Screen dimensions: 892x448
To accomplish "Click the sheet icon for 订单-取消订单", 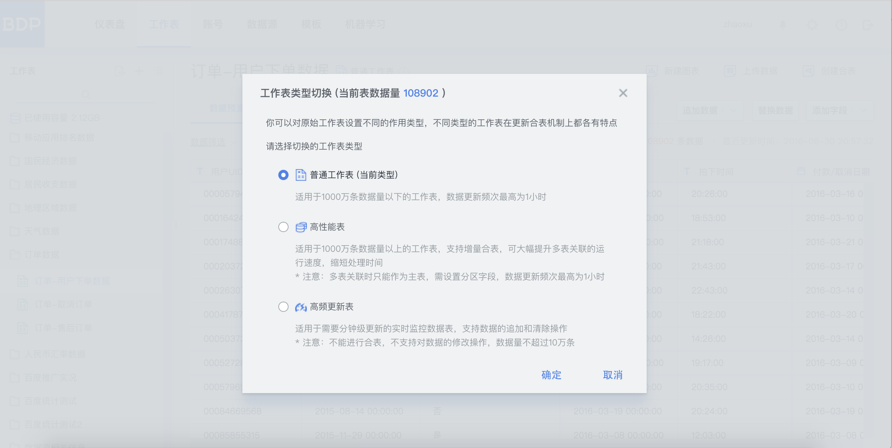I will pyautogui.click(x=23, y=305).
